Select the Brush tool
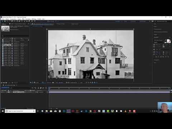Image resolution: width=172 pixels, height=129 pixels. point(25,21)
